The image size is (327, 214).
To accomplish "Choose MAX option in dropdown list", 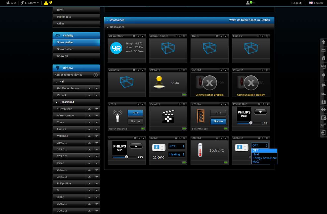I will [256, 162].
